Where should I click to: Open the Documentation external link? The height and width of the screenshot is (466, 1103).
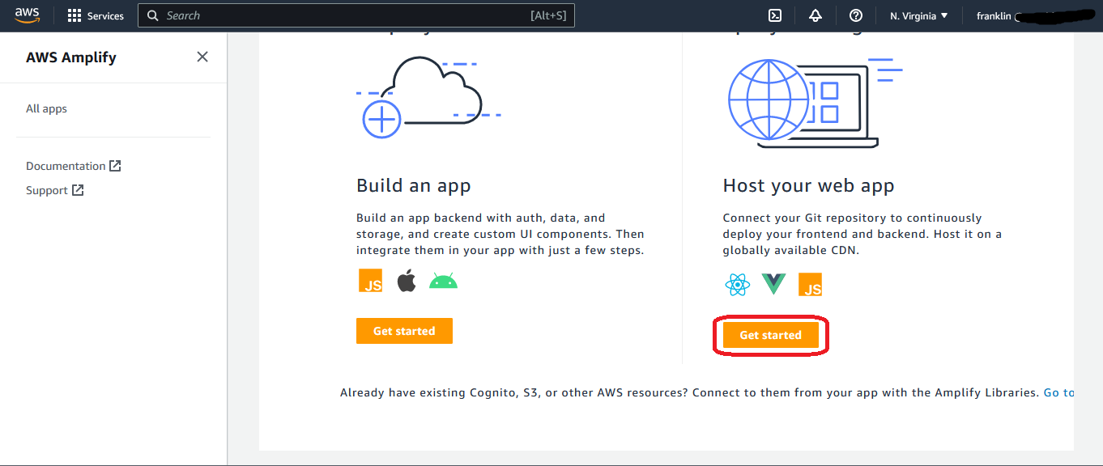tap(73, 166)
